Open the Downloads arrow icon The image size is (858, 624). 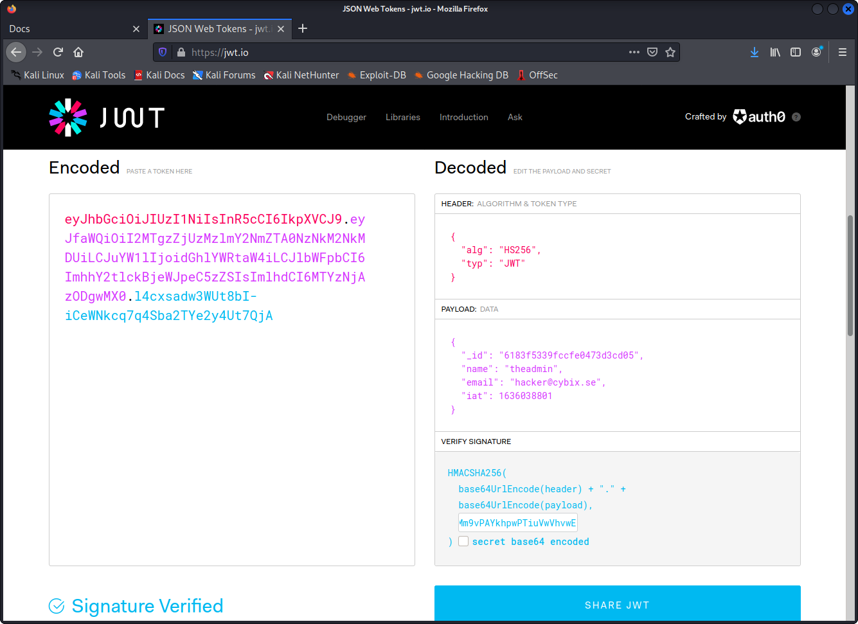coord(755,52)
